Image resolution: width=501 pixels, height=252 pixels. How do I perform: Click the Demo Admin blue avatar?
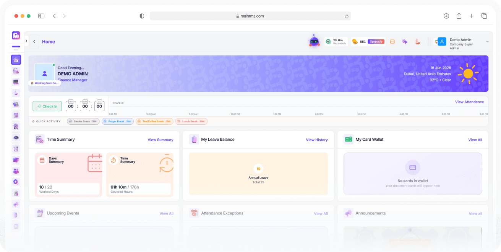pos(442,42)
